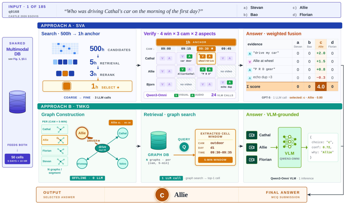Click the Cathal camera icon in Answer panel
The image size is (346, 205).
(252, 135)
